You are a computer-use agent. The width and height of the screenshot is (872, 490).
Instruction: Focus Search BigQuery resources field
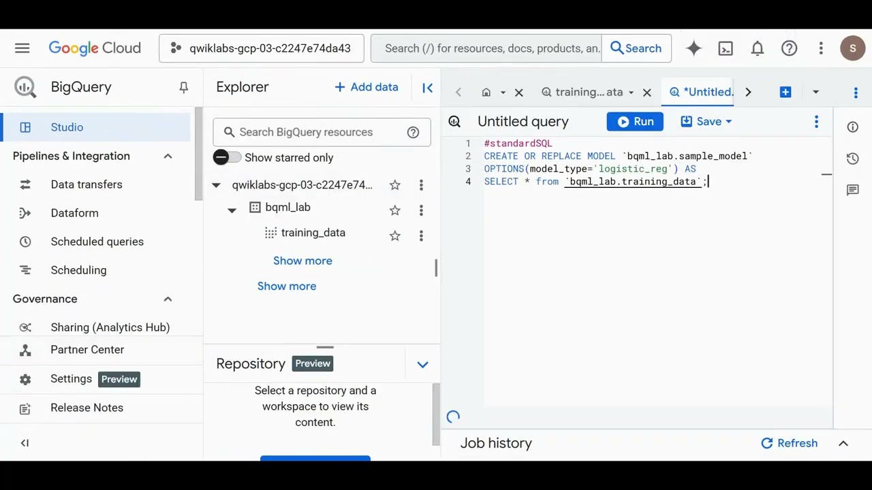click(x=322, y=132)
